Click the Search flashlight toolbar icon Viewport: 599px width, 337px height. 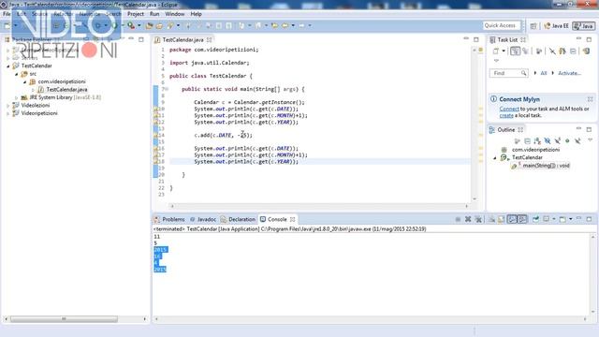(170, 25)
